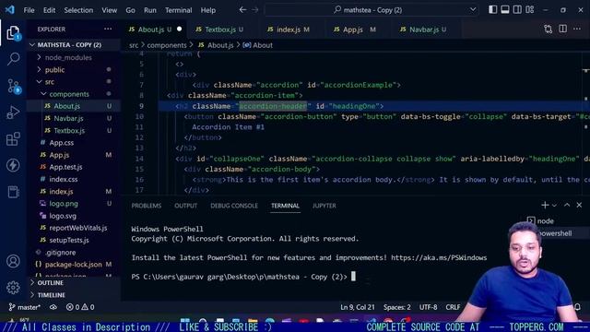Click the master branch status item

pos(25,307)
